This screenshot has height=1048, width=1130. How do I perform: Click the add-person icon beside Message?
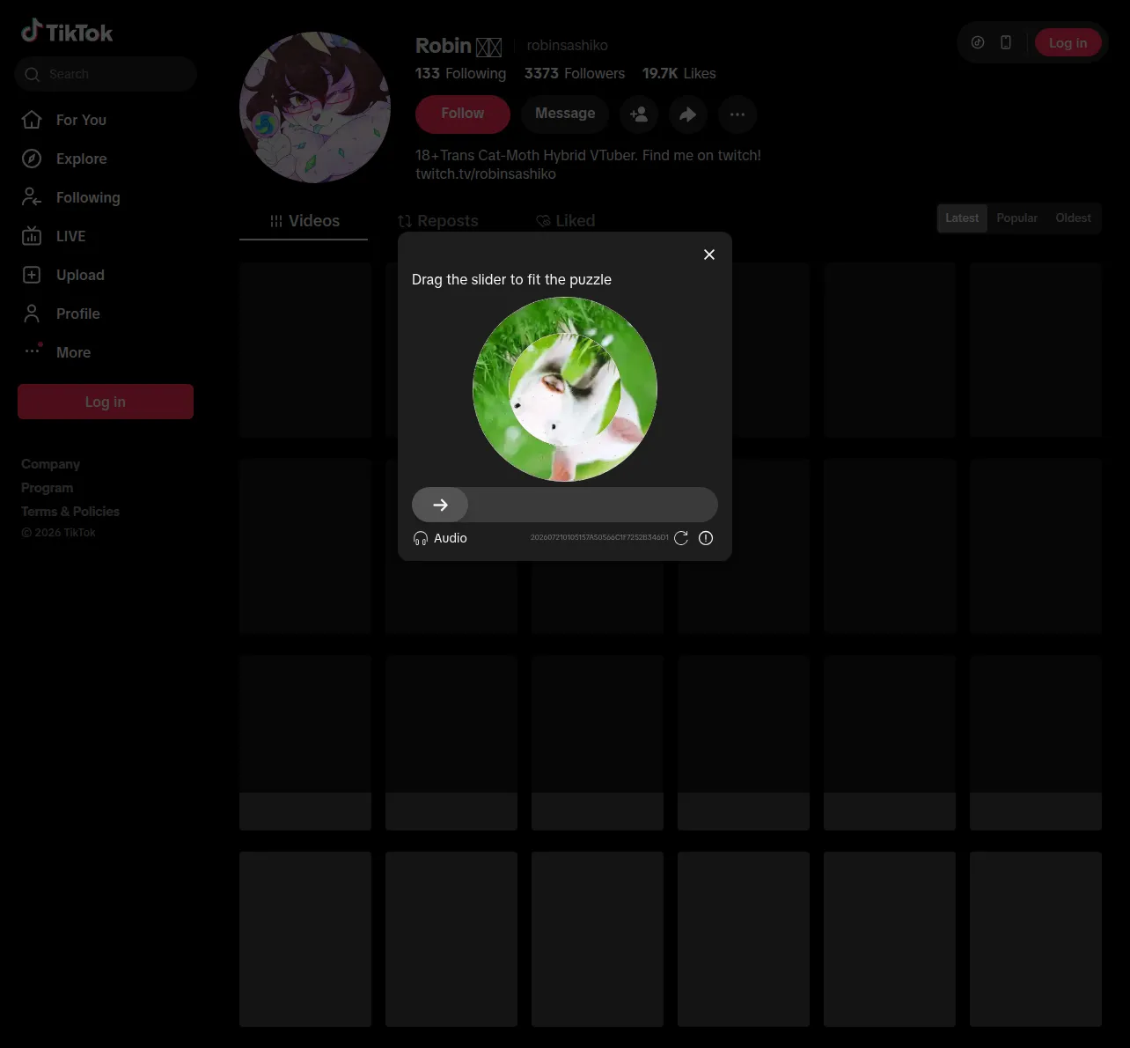click(x=639, y=114)
